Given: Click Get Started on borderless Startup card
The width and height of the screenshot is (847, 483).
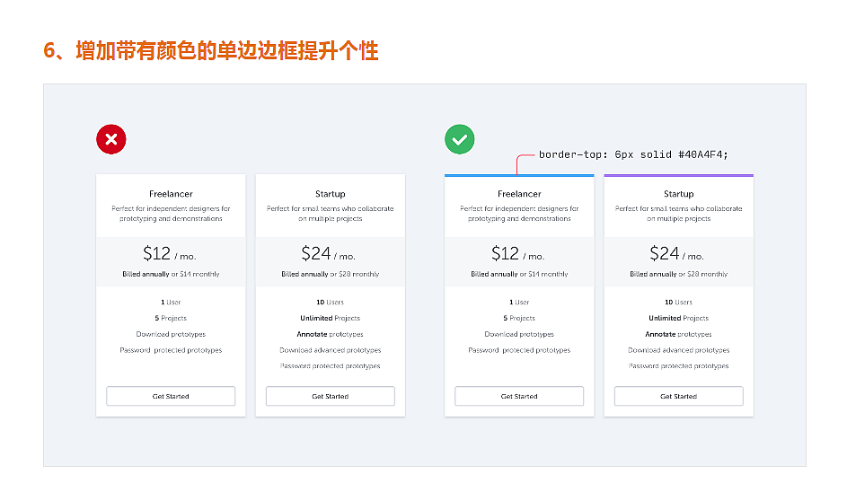Looking at the screenshot, I should 330,396.
